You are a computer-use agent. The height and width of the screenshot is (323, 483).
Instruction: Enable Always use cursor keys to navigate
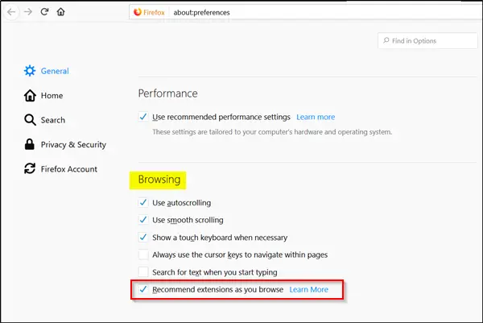[143, 255]
